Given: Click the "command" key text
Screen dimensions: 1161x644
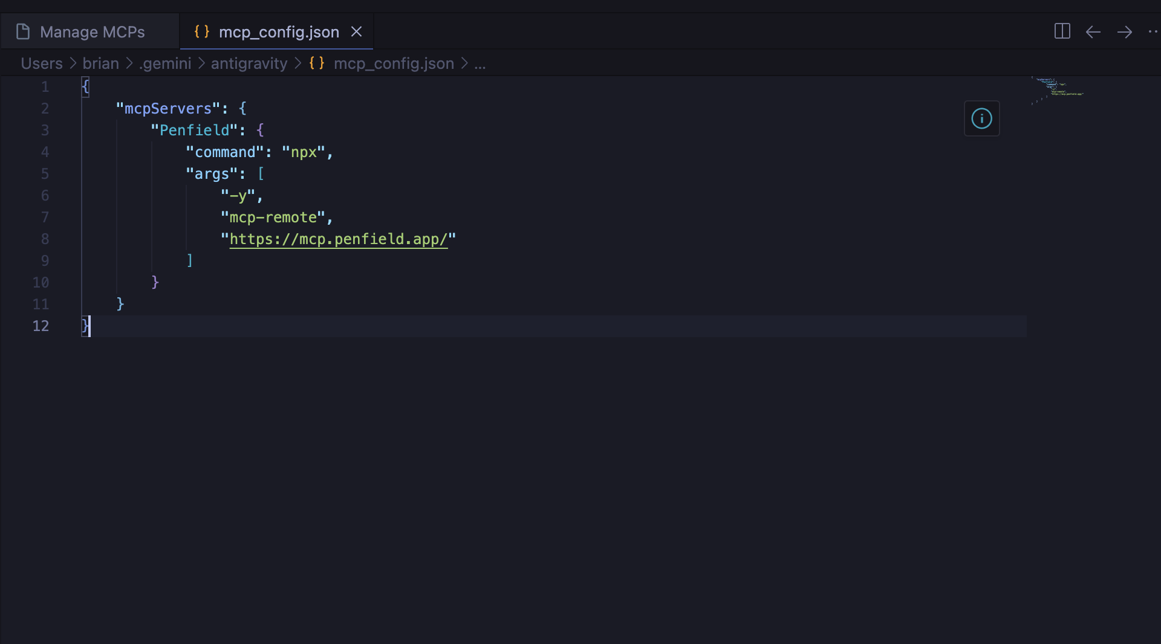Looking at the screenshot, I should pos(225,152).
